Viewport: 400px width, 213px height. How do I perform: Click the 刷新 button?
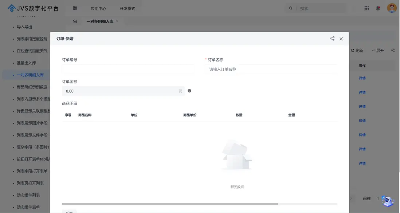357,51
